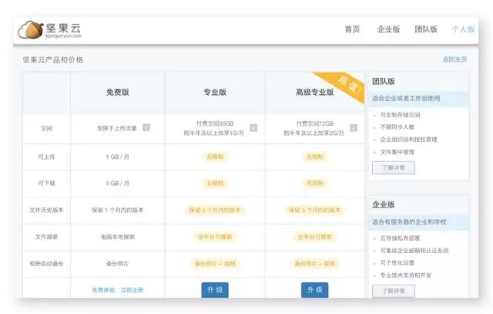Click the info icon beside 付费空间30GB

coord(253,128)
